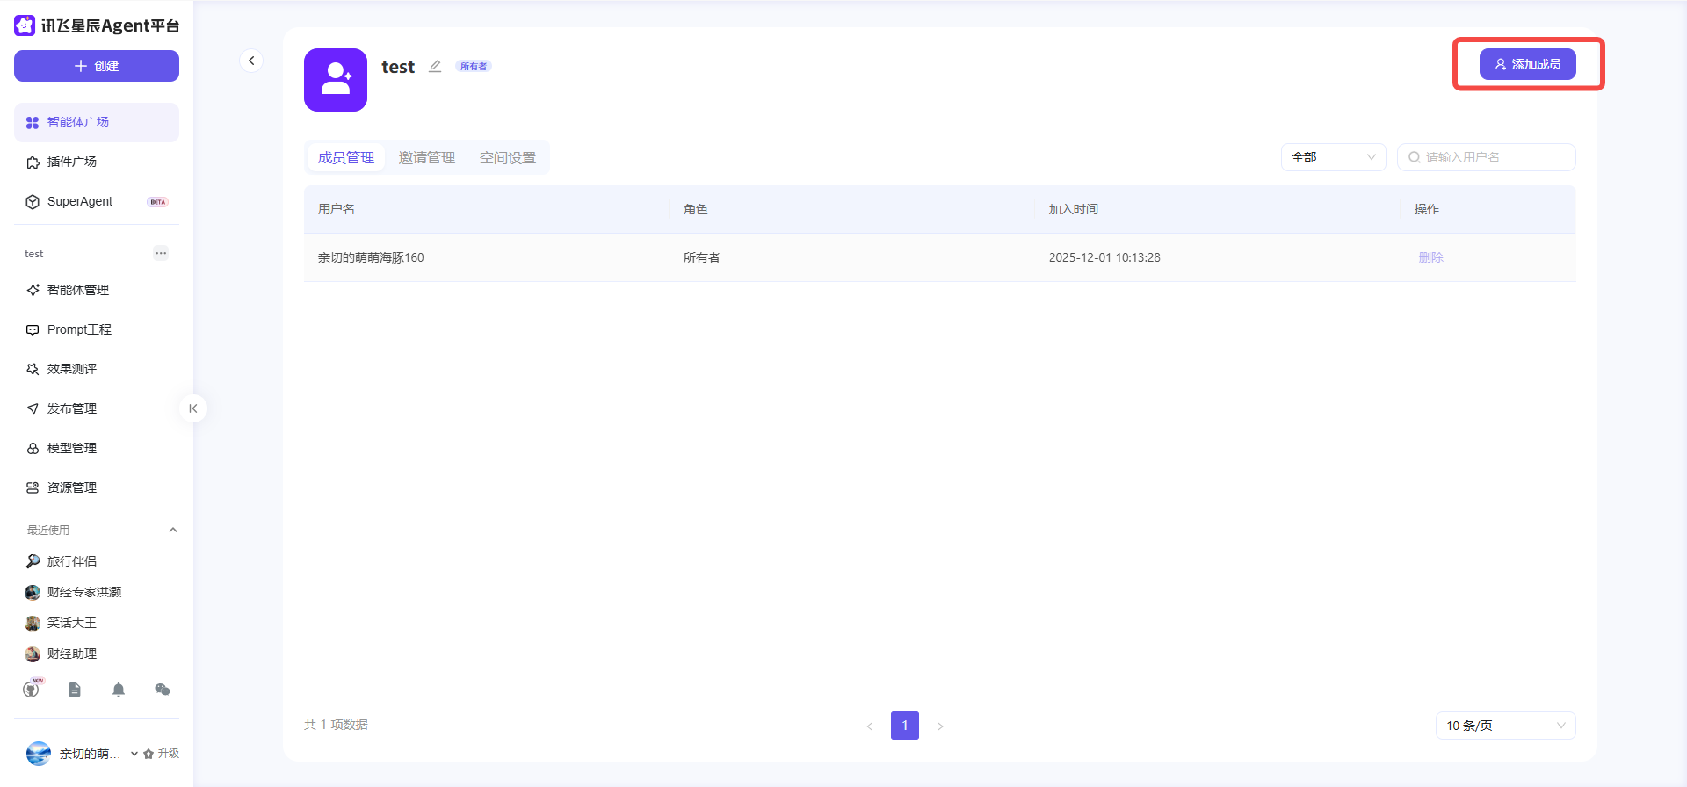This screenshot has height=787, width=1687.
Task: Expand the user account menu chevron
Action: pos(134,754)
